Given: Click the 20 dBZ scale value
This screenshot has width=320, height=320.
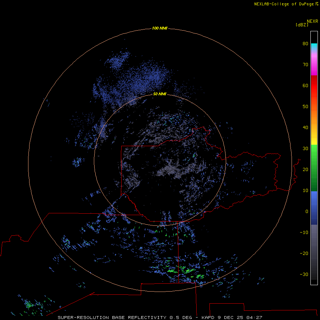Looking at the screenshot, I should coord(305,169).
